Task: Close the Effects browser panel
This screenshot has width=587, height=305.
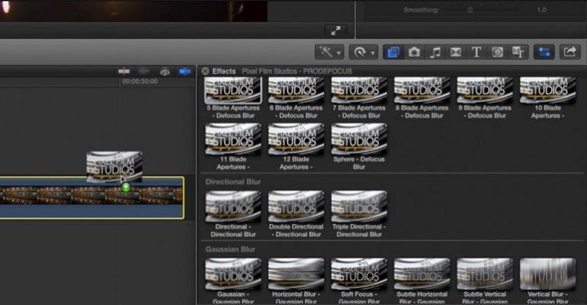Action: (205, 71)
